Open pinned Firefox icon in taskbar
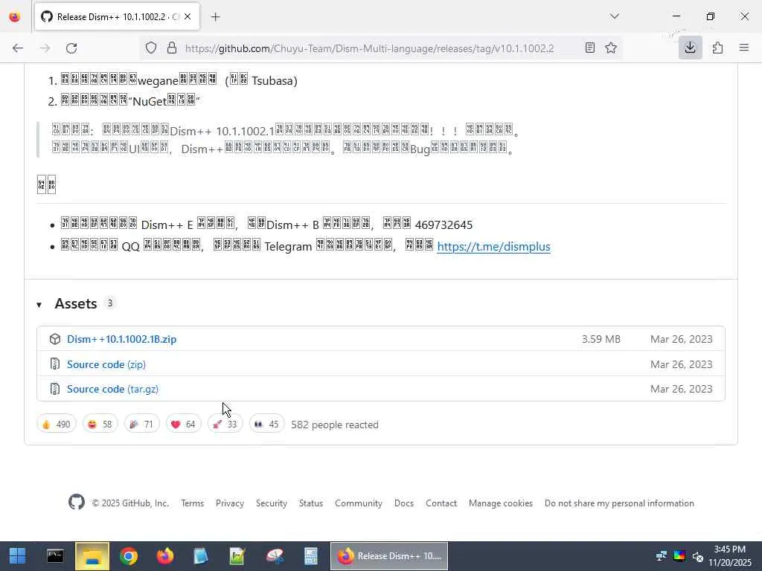The width and height of the screenshot is (762, 571). pyautogui.click(x=165, y=556)
